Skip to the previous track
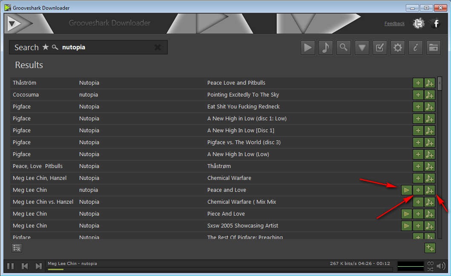This screenshot has height=276, width=451. click(x=25, y=266)
